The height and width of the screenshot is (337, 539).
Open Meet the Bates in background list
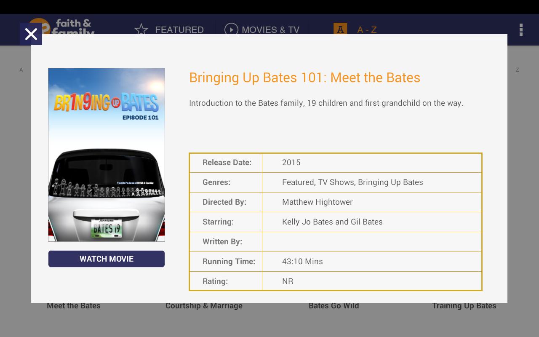click(74, 306)
